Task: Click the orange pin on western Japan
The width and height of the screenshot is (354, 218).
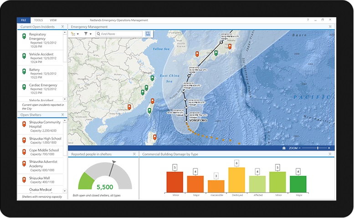Action: [197, 54]
